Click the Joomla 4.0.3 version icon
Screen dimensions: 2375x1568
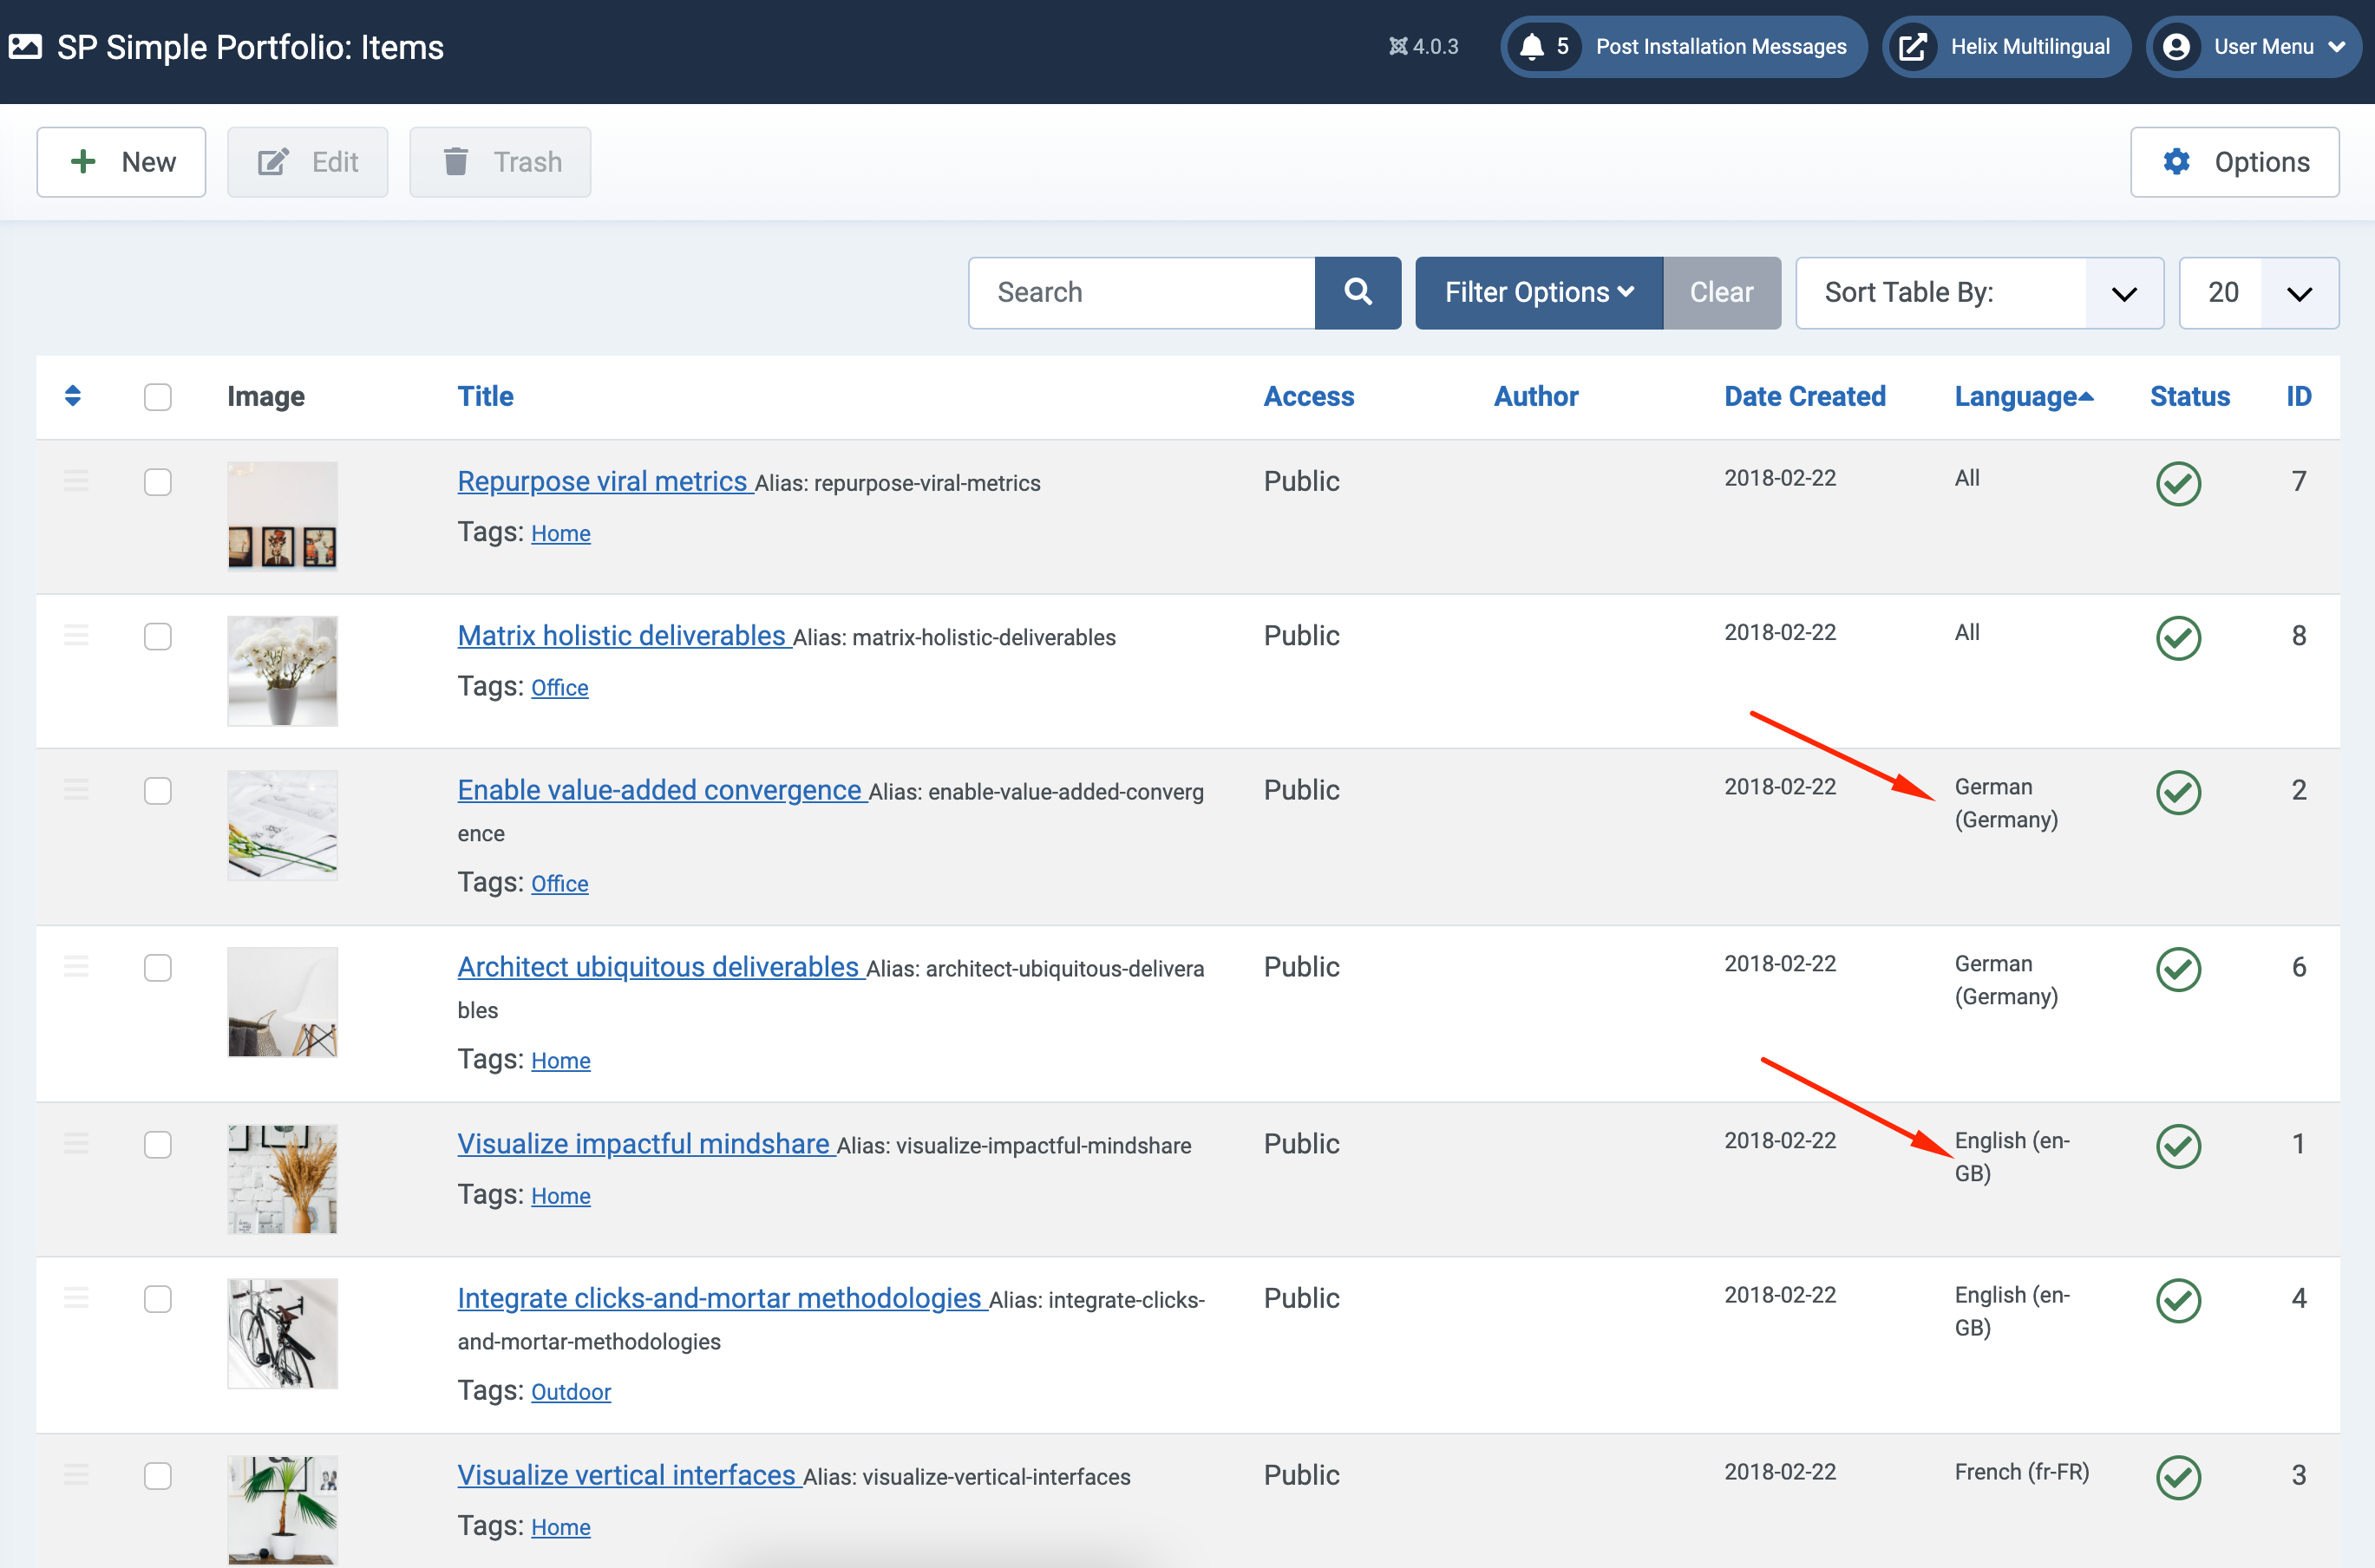1398,47
